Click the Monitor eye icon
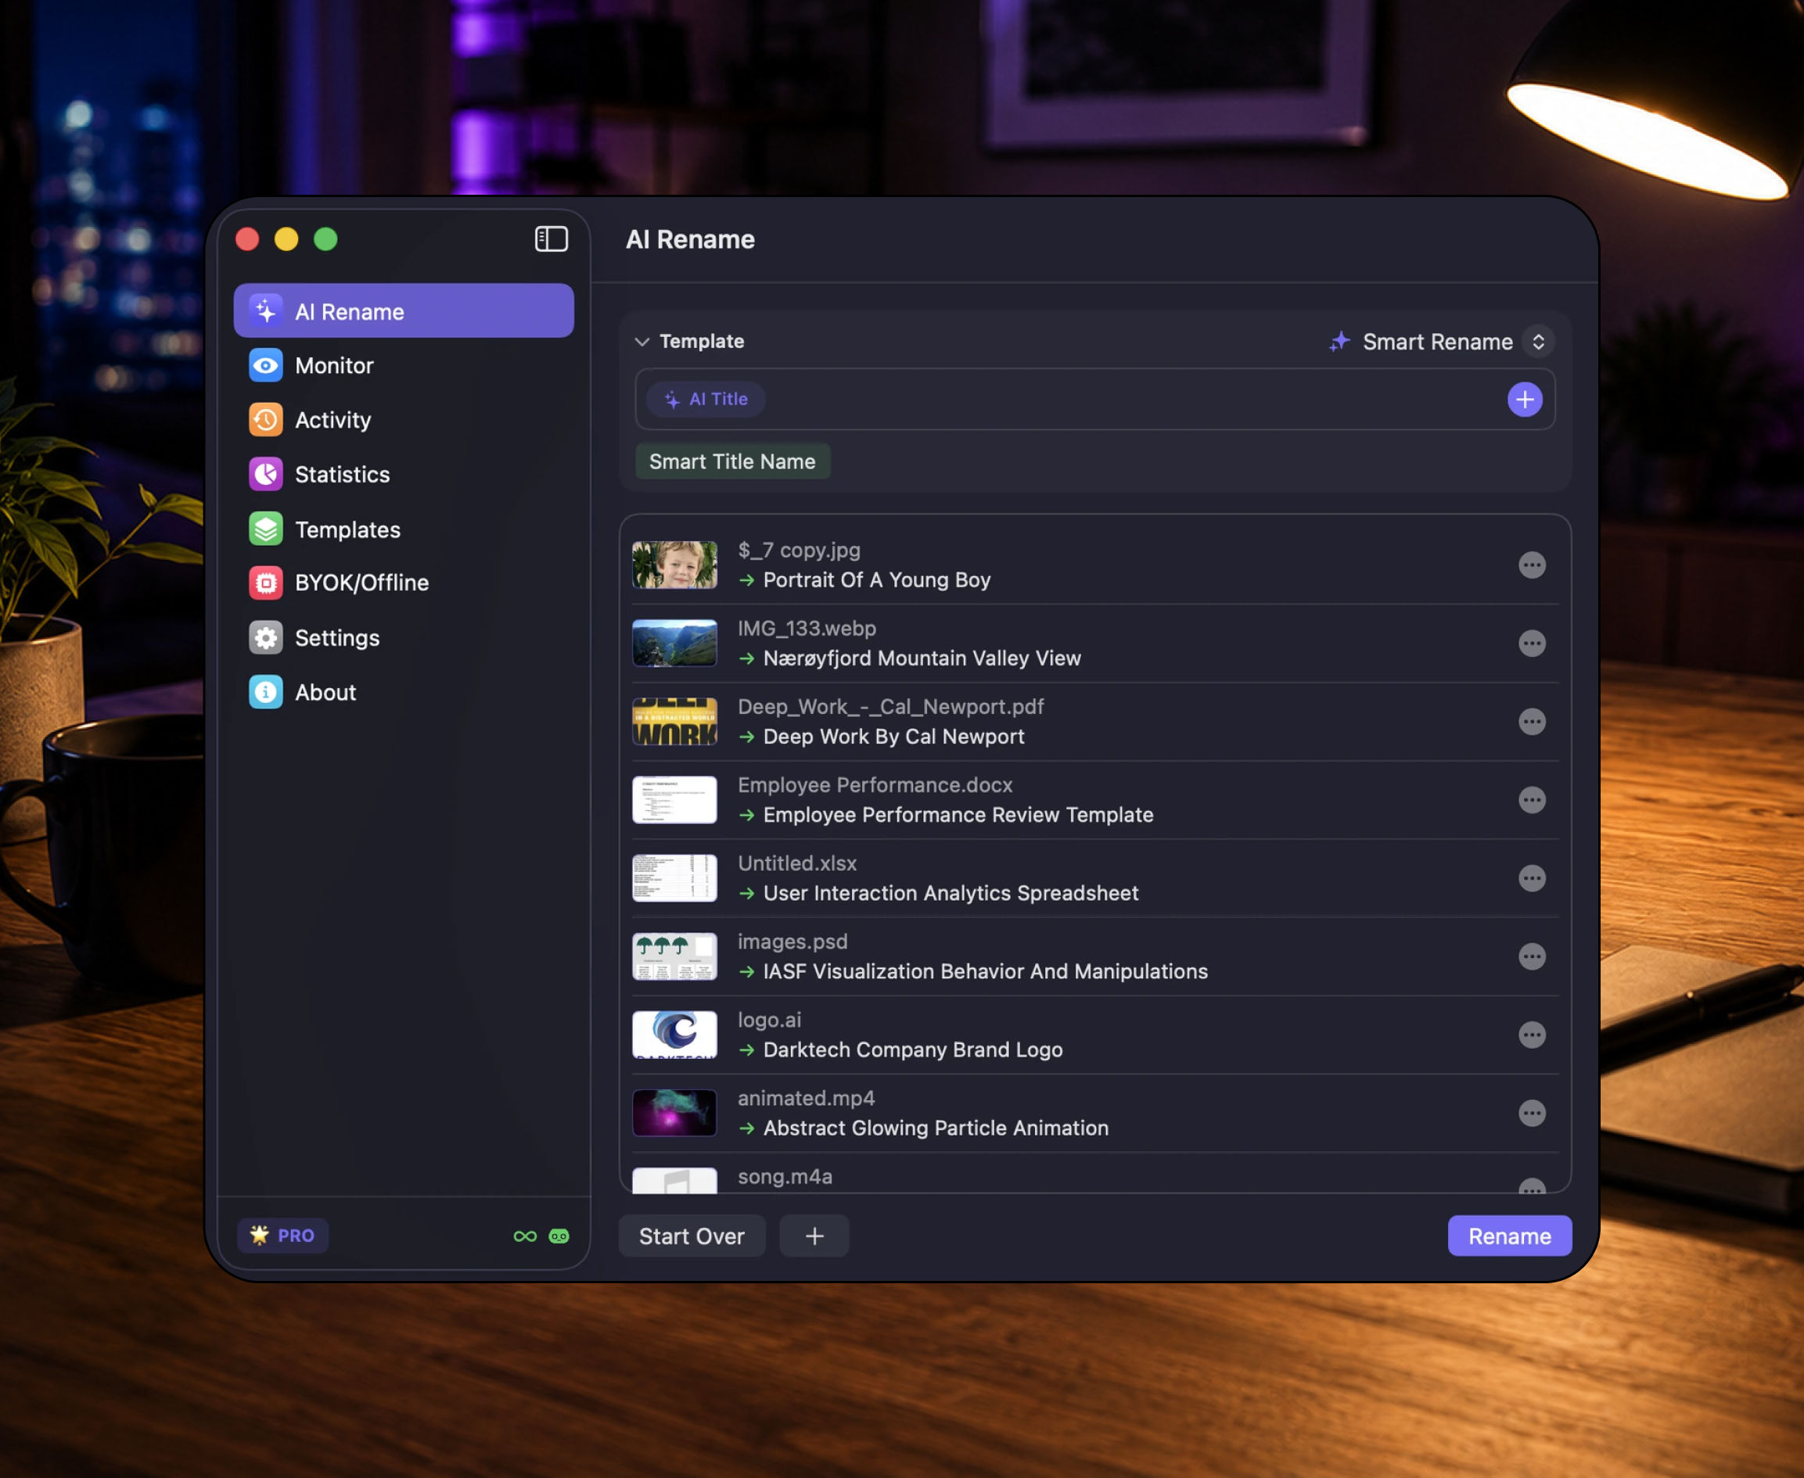Image resolution: width=1804 pixels, height=1478 pixels. point(266,365)
